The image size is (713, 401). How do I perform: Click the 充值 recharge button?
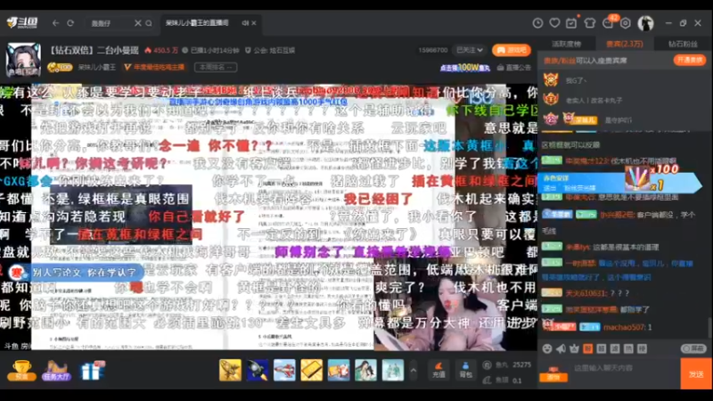438,370
